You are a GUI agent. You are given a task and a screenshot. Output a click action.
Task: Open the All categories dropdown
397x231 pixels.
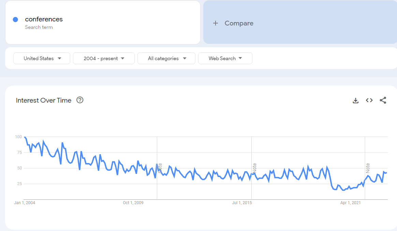[166, 58]
